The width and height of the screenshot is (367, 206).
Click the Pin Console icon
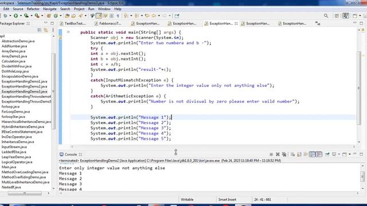click(327, 154)
